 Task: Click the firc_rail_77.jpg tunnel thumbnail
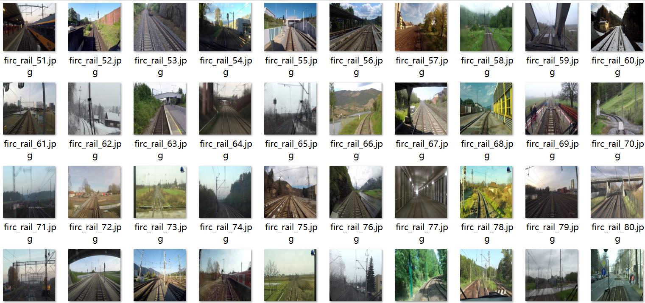421,192
